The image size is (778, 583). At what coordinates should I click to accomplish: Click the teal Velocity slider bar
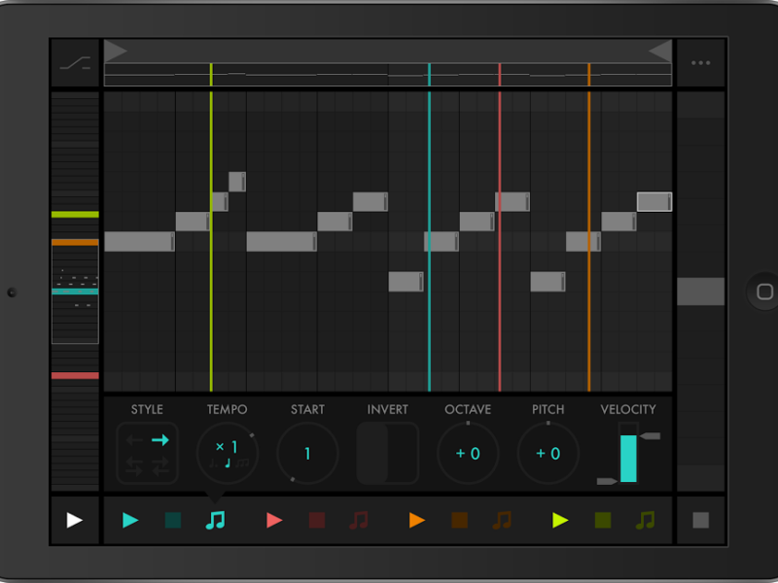[x=628, y=458]
